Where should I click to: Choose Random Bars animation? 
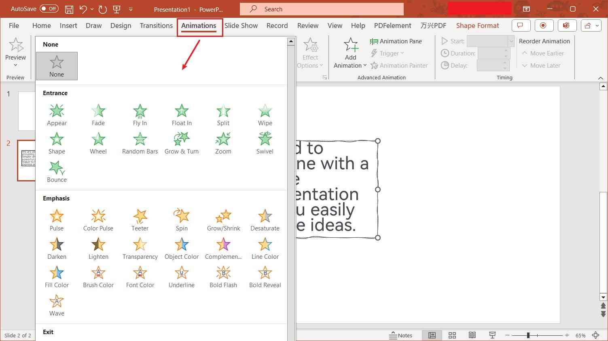point(140,143)
